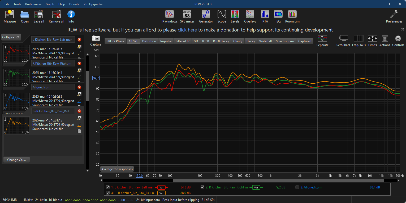The width and height of the screenshot is (406, 203).
Task: Open the Pro Upgrades menu
Action: tap(93, 4)
